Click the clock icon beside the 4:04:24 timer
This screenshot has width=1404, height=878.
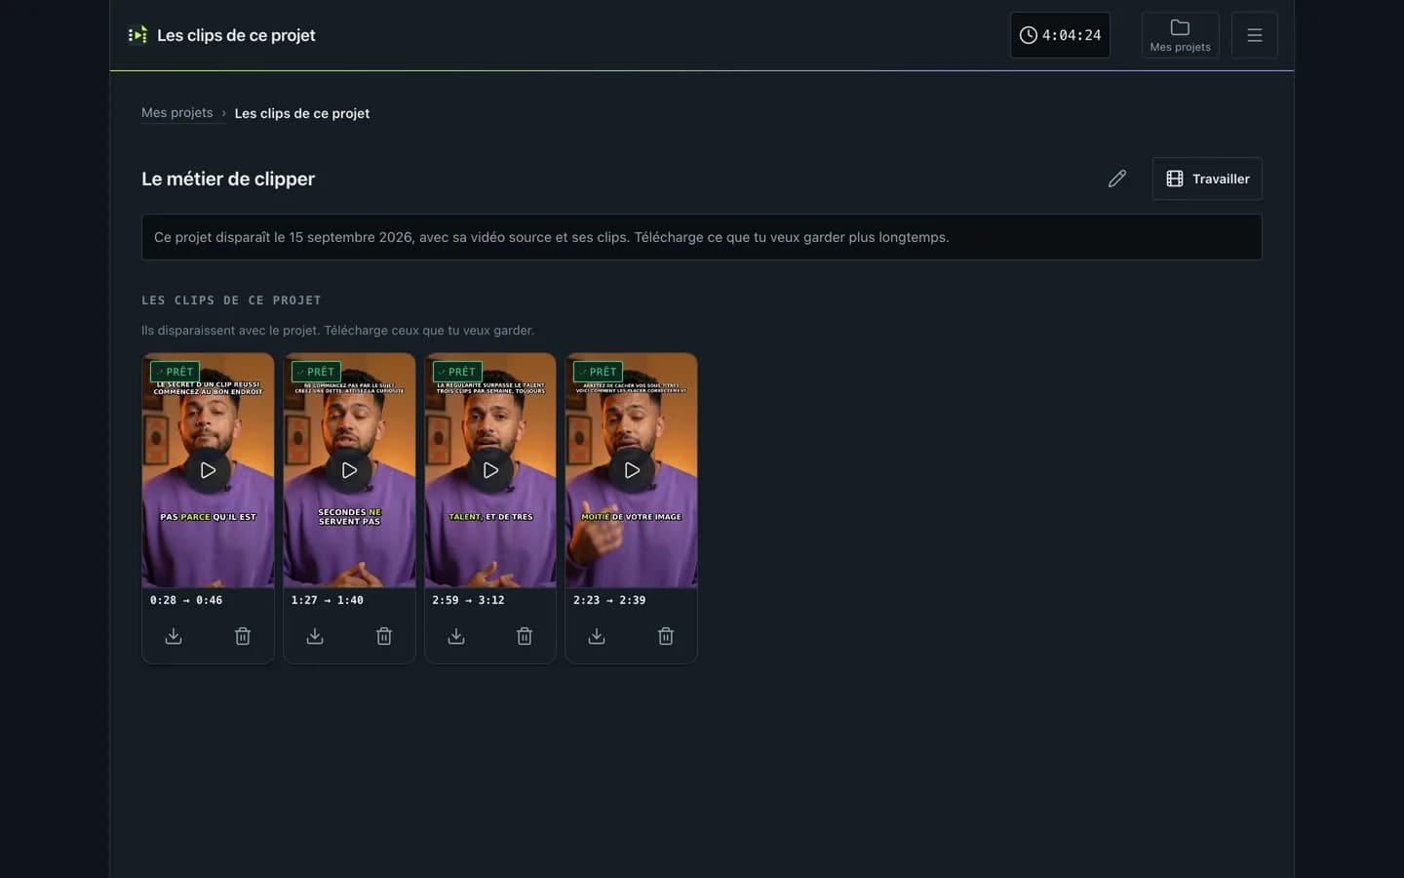click(x=1029, y=35)
